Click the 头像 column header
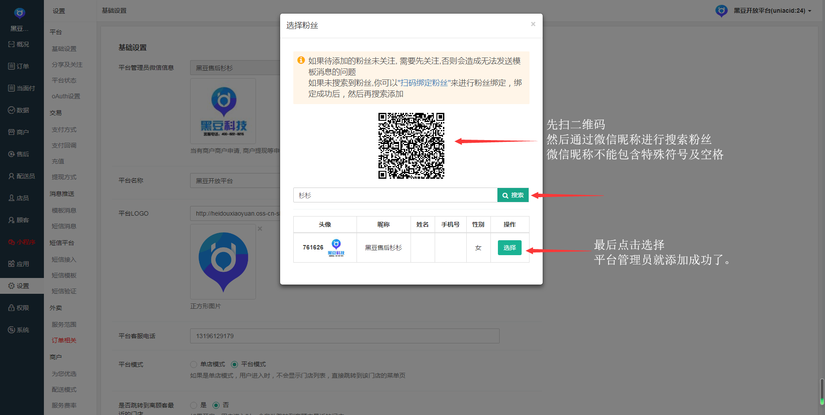The width and height of the screenshot is (825, 415). click(x=325, y=224)
